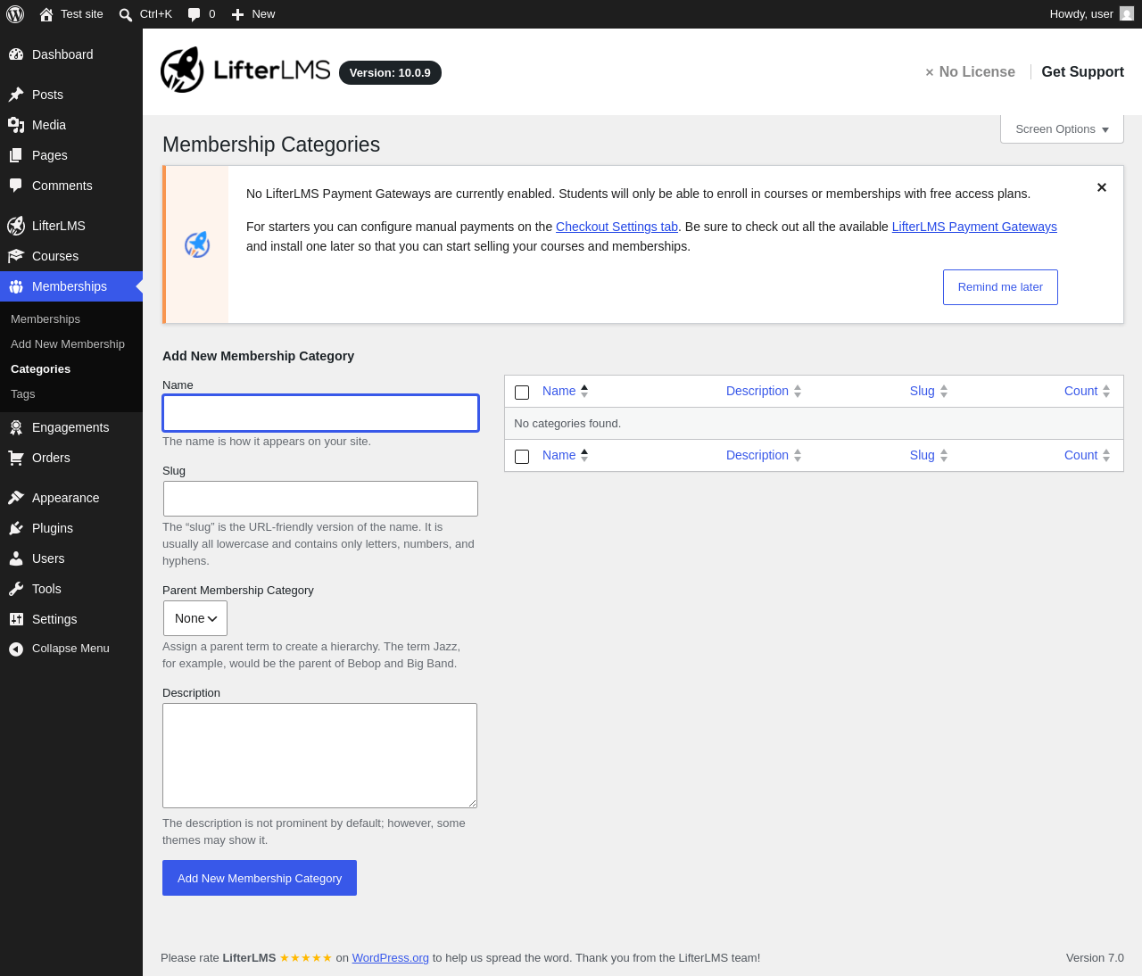Sort by Count in the table header
This screenshot has width=1142, height=976.
(x=1088, y=391)
